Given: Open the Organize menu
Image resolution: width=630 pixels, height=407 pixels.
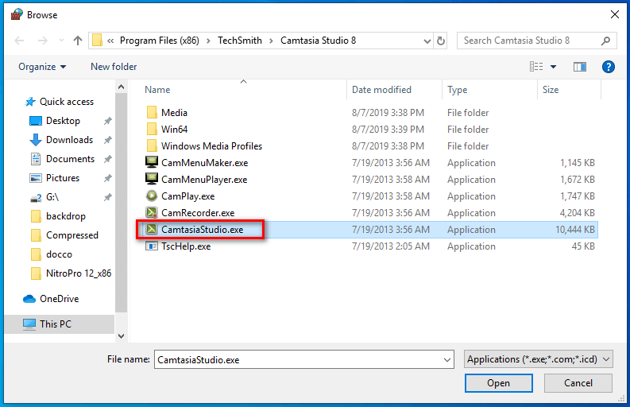Looking at the screenshot, I should click(42, 67).
